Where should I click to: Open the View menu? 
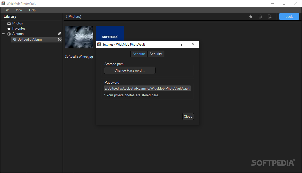click(x=19, y=10)
